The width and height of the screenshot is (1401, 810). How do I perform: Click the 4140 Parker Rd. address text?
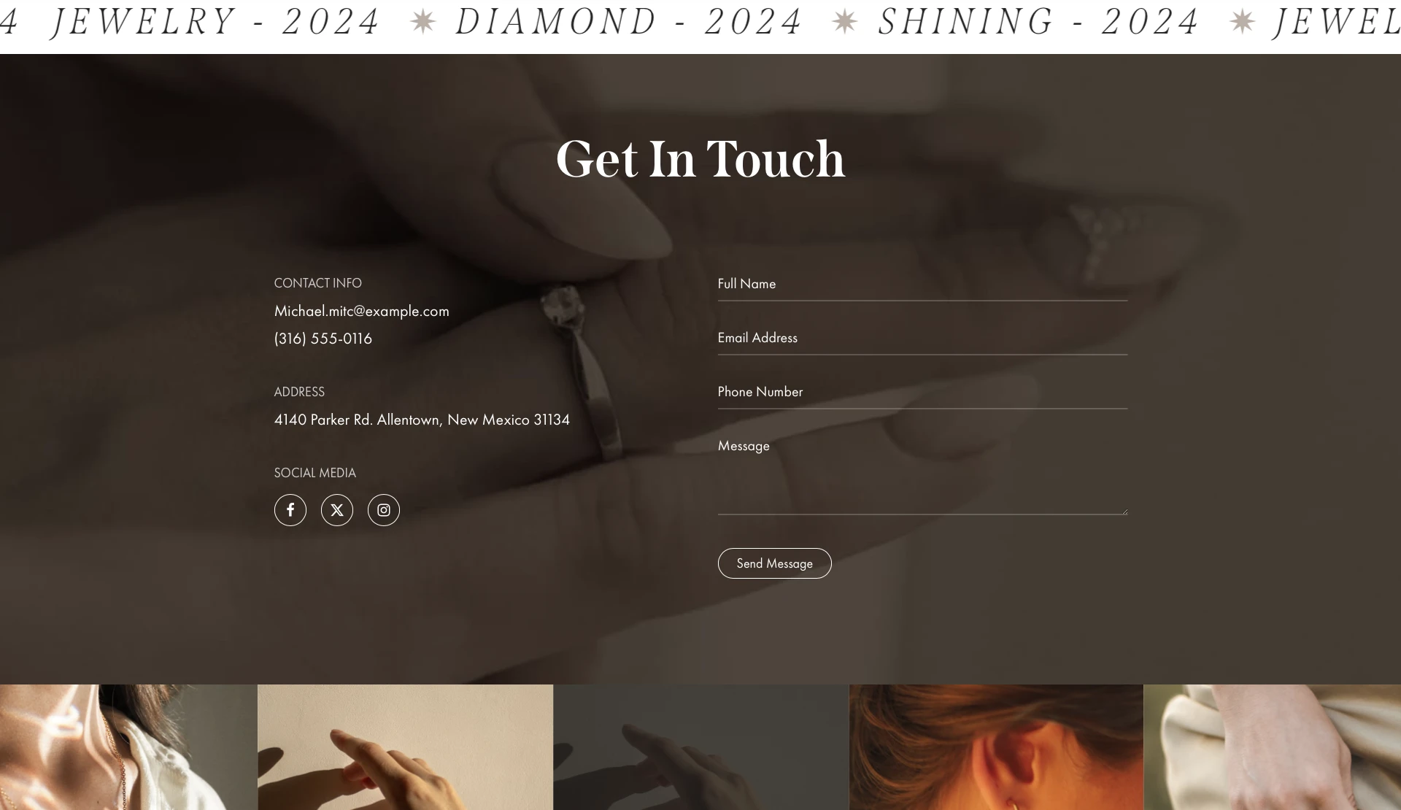tap(422, 420)
